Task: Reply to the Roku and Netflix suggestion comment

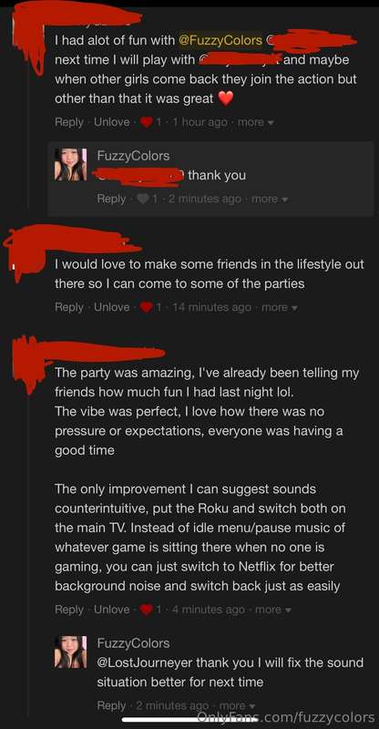Action: coord(69,610)
